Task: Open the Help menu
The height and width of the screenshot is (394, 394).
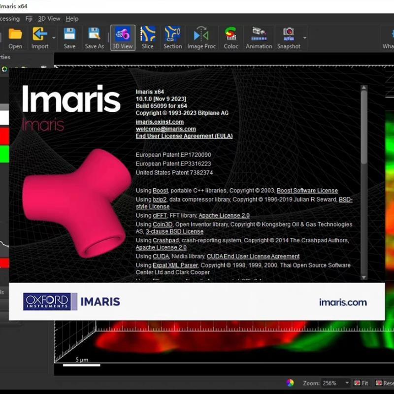Action: 72,19
